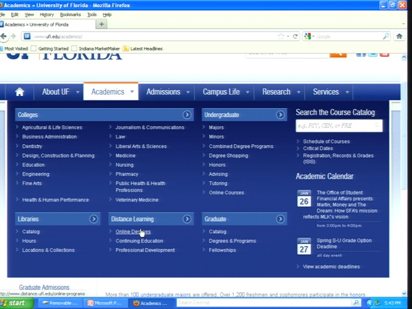Screen dimensions: 412x309
Task: Click the system clock showing 5:43 PM
Action: [x=392, y=303]
